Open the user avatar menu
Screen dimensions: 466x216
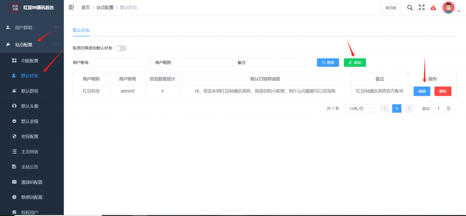point(450,8)
